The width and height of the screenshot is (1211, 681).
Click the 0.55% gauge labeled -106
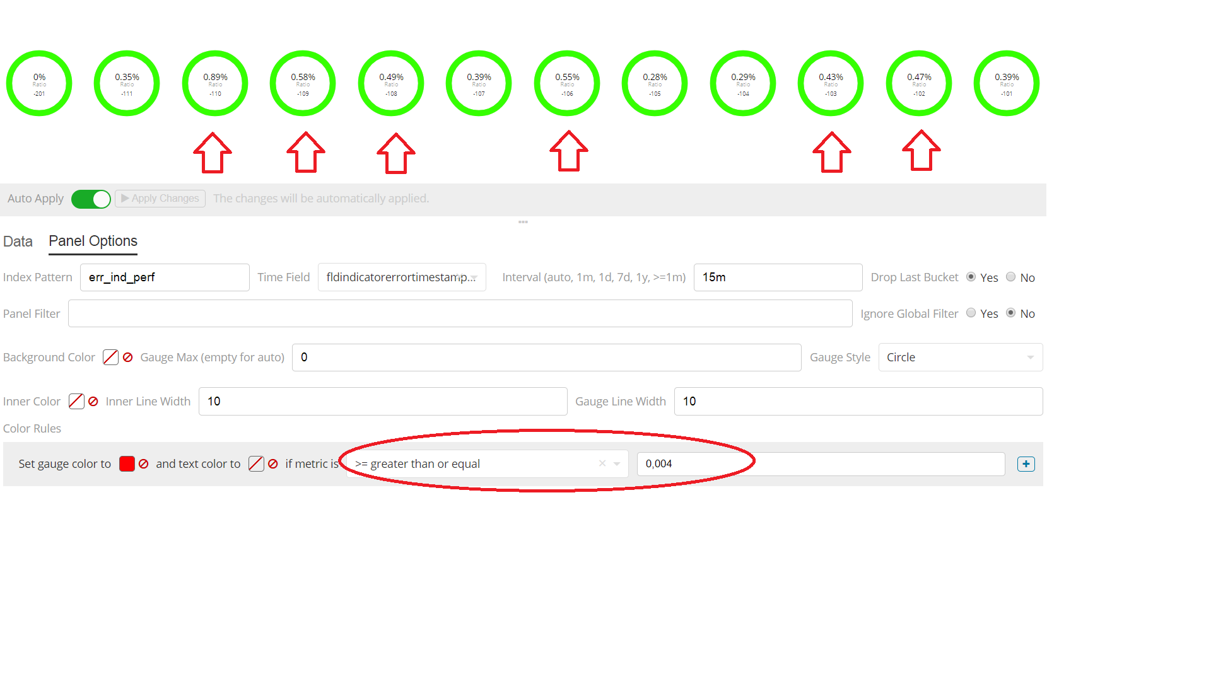tap(567, 83)
